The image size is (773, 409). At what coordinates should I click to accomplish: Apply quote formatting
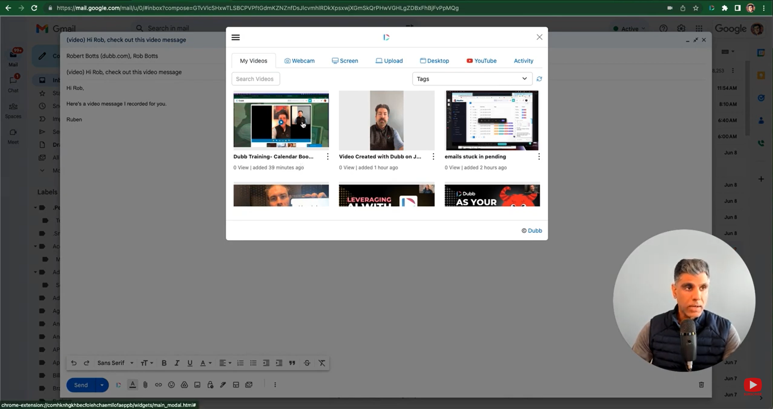pyautogui.click(x=292, y=363)
